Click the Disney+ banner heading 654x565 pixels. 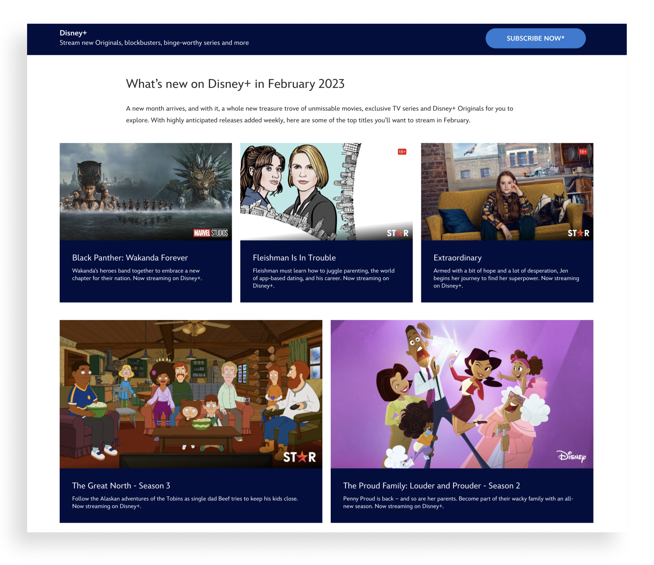[x=73, y=33]
